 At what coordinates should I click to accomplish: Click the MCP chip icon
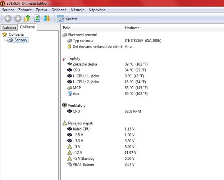pyautogui.click(x=69, y=88)
